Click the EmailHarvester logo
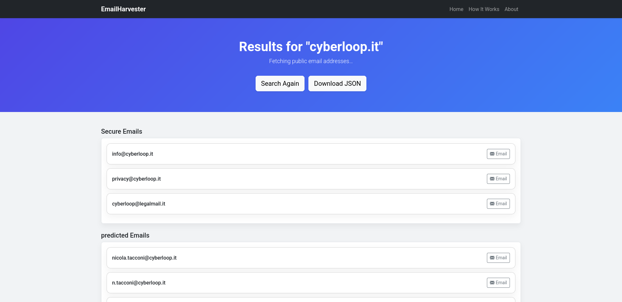The width and height of the screenshot is (622, 302). coord(123,9)
